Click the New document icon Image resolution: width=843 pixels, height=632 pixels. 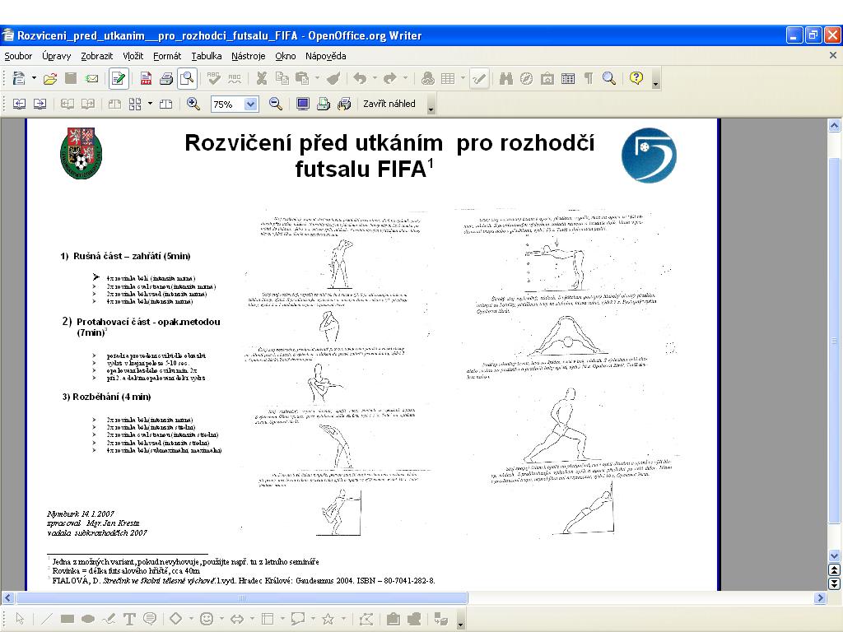pyautogui.click(x=19, y=79)
